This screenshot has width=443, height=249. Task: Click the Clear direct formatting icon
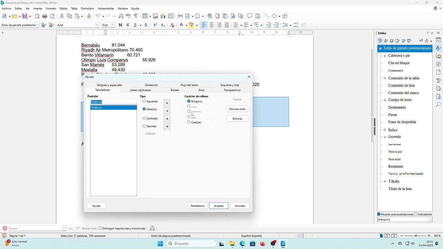(x=172, y=25)
